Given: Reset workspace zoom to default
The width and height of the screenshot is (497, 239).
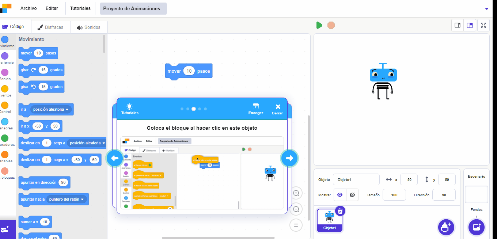Looking at the screenshot, I should tap(296, 225).
